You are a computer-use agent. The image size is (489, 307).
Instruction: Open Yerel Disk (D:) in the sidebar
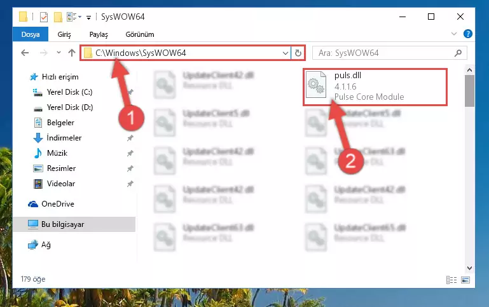(x=70, y=107)
